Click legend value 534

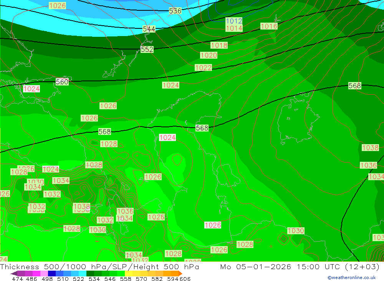click(x=94, y=279)
